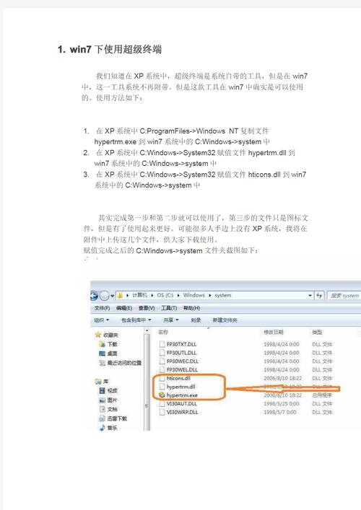Expand the chevron after 计算机 breadcrumb
The height and width of the screenshot is (510, 361).
pos(152,295)
